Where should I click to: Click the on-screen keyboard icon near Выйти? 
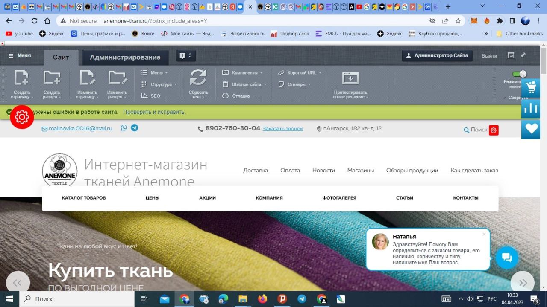[511, 55]
